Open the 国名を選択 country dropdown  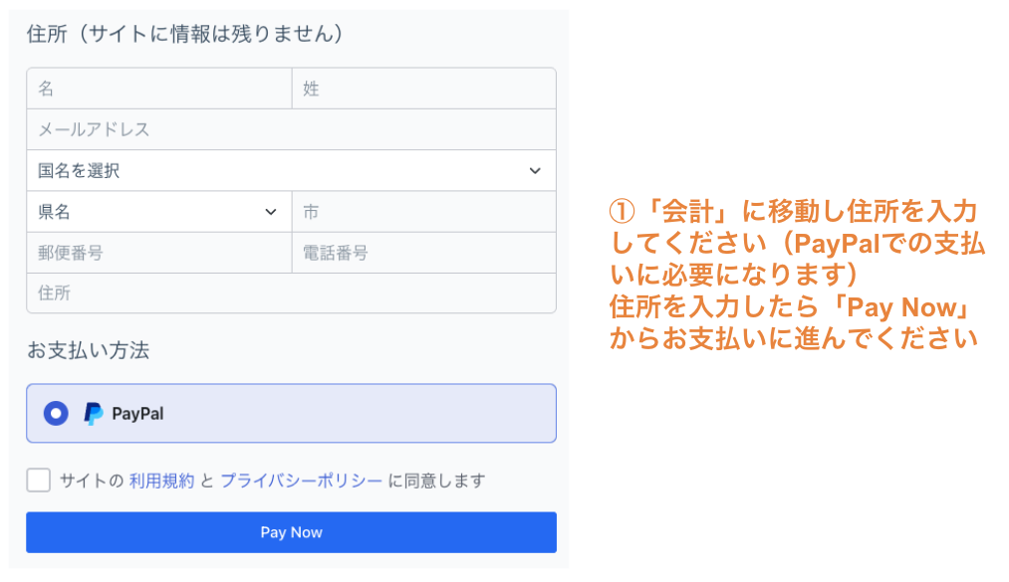292,170
